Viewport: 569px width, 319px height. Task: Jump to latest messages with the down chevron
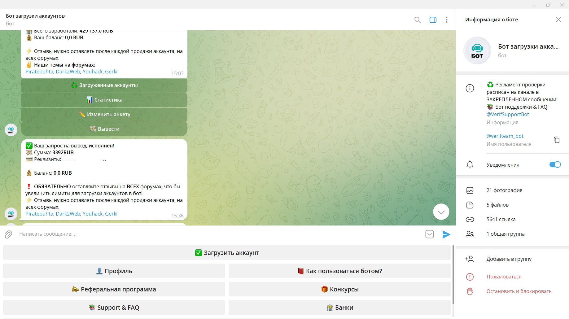441,212
